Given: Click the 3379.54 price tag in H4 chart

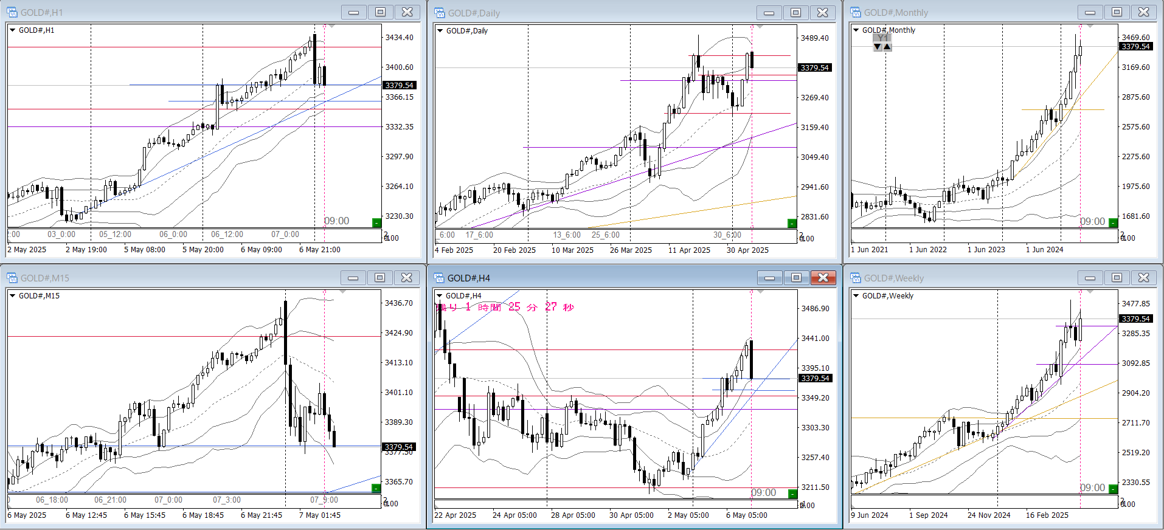Looking at the screenshot, I should (x=816, y=379).
